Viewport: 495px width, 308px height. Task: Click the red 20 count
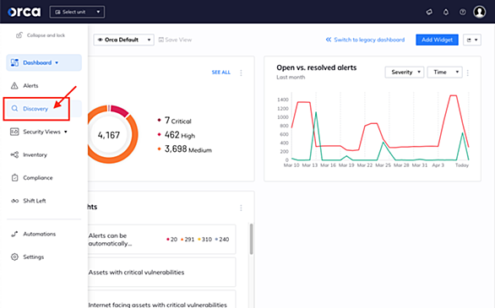[x=172, y=240]
